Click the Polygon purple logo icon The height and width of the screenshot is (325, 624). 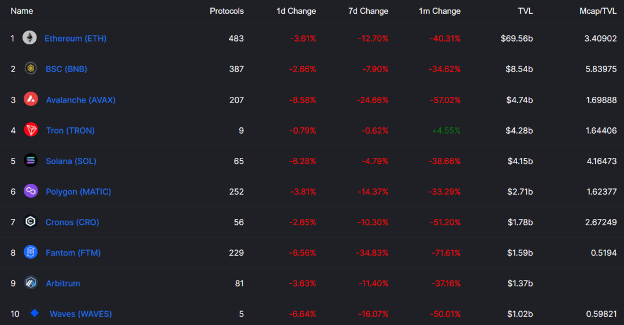click(x=31, y=191)
